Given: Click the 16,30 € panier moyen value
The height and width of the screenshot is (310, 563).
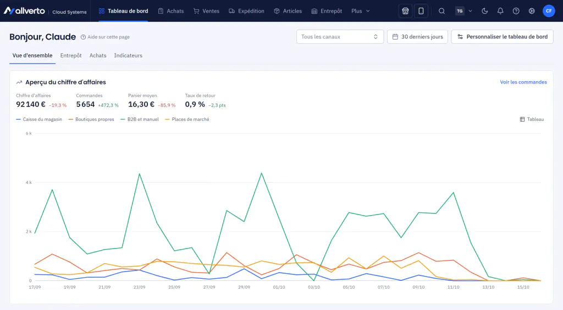Looking at the screenshot, I should pyautogui.click(x=141, y=104).
